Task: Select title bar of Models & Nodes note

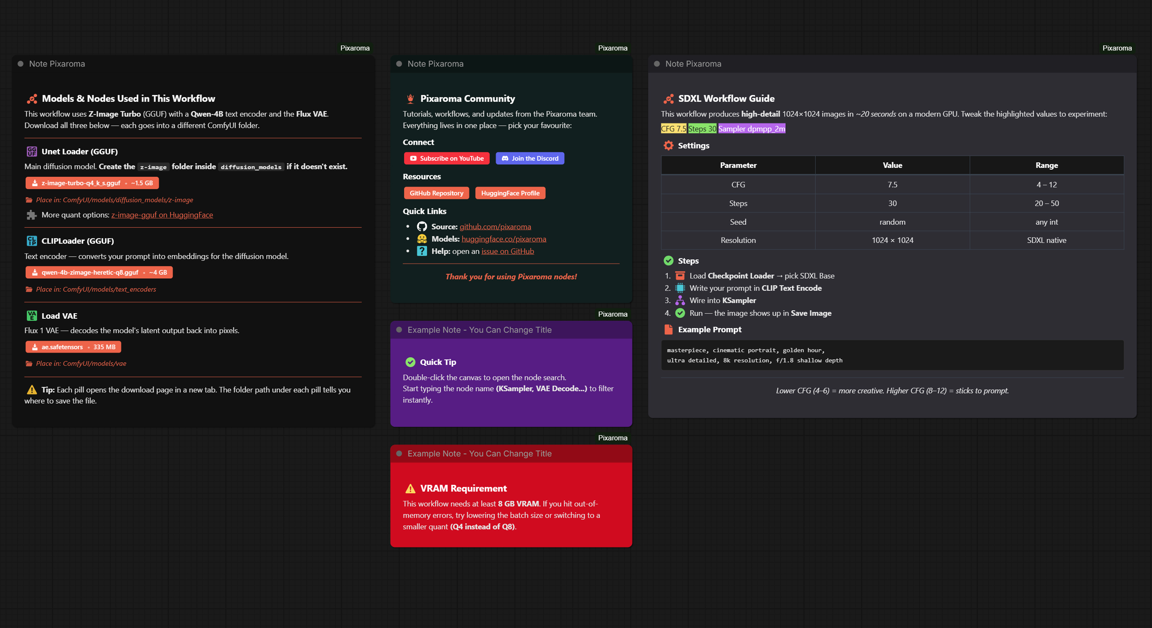Action: (x=193, y=64)
